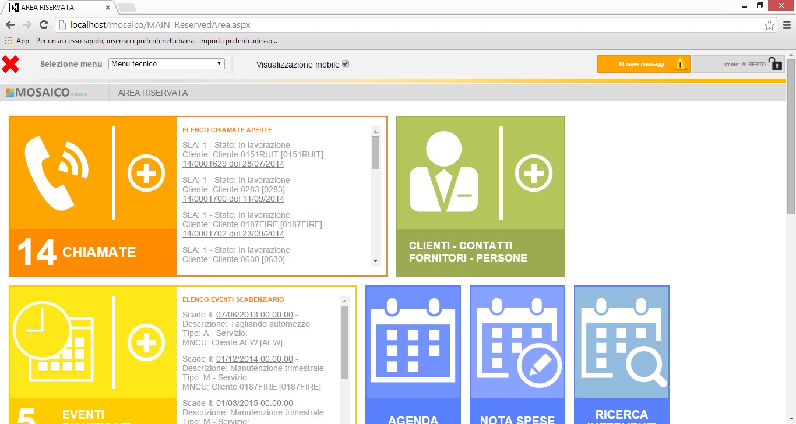Reload the page with browser refresh icon
Screen dimensions: 796x424
point(44,25)
